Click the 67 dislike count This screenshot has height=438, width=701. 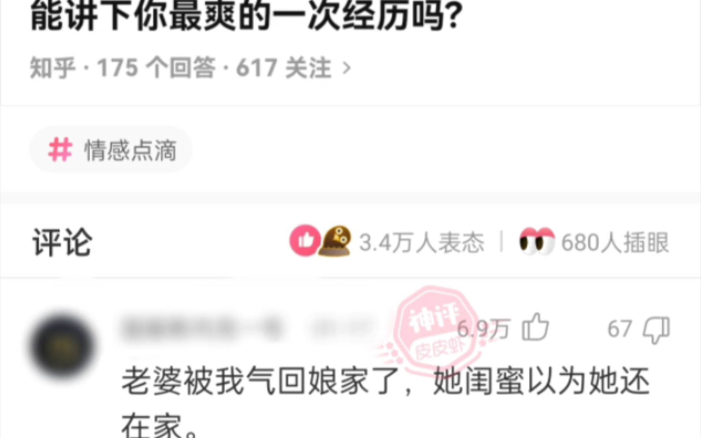(x=619, y=328)
